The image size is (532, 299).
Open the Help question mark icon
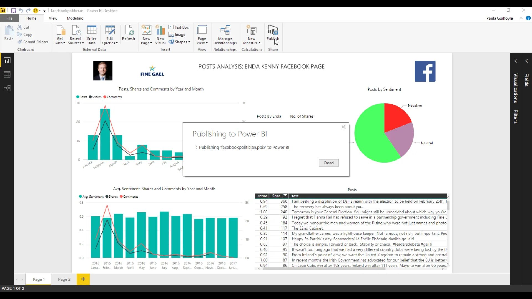click(528, 18)
